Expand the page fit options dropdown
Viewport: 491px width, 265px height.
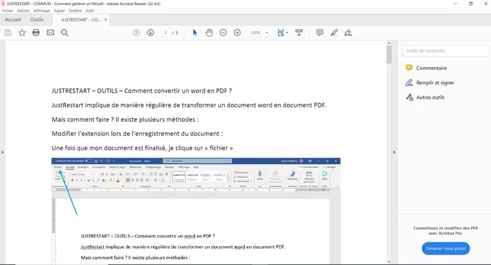click(287, 33)
